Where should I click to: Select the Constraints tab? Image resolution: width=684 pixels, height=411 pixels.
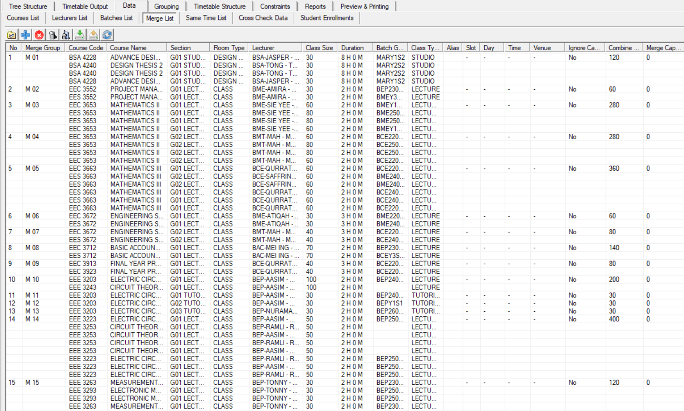(x=275, y=6)
